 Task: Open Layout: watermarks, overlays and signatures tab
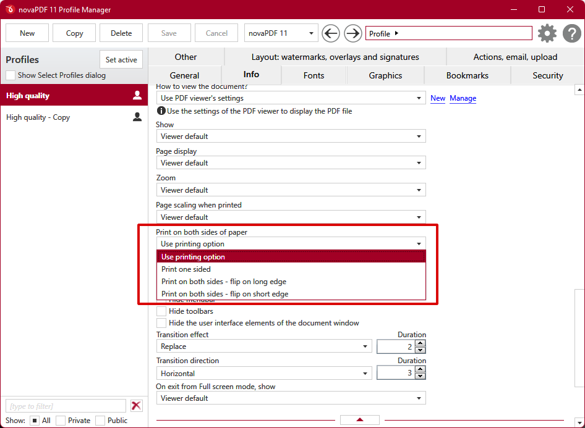point(335,57)
